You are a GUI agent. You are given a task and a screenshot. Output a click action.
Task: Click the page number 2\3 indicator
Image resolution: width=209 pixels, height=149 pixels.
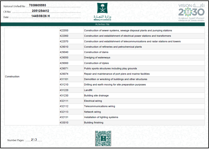[34, 140]
